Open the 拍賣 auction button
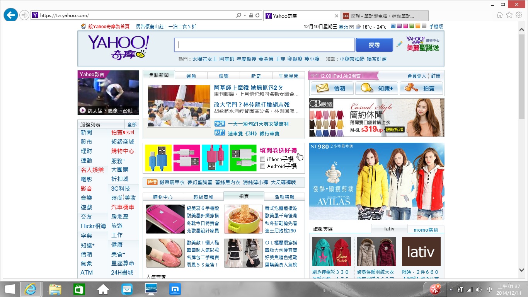Viewport: 528px width, 297px height. point(421,88)
